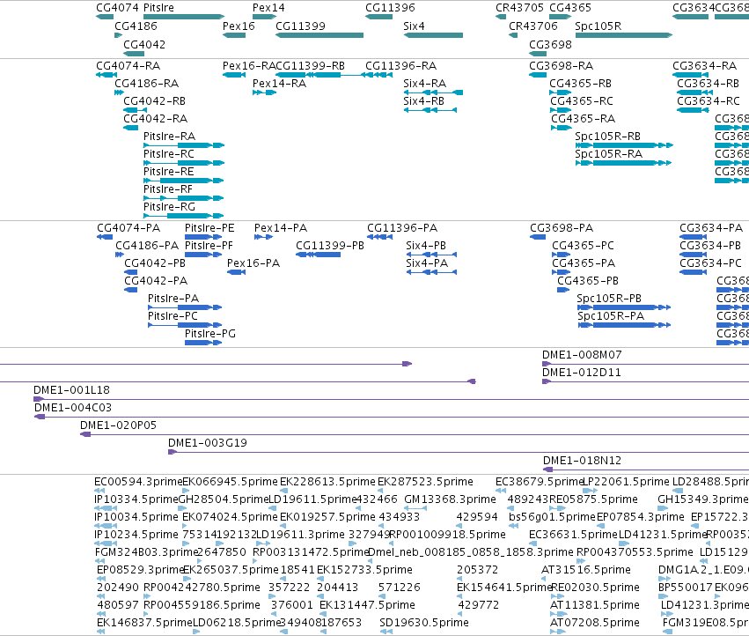Click the CG3634-RA transcript label
749x636 pixels.
(x=705, y=66)
